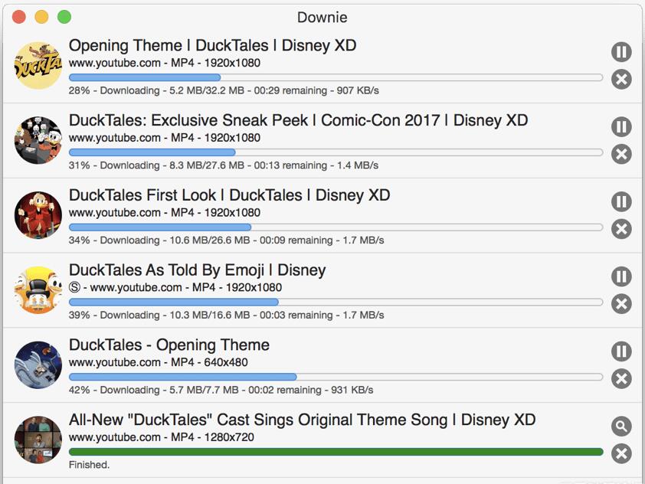The height and width of the screenshot is (484, 645).
Task: Click the Scrooge thumbnail of DuckTales First Look
Action: pyautogui.click(x=38, y=215)
